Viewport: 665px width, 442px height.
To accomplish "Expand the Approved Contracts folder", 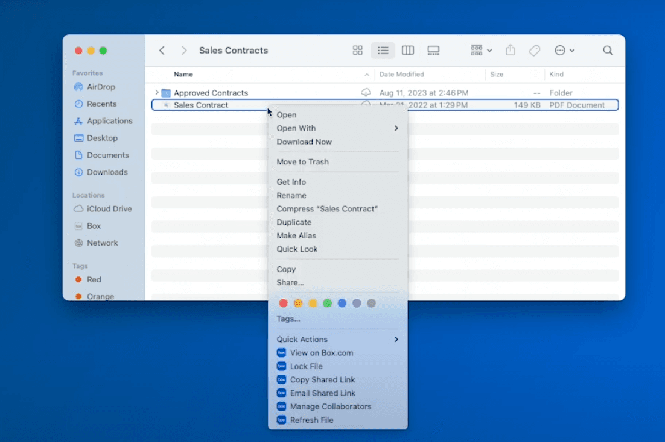I will tap(157, 93).
